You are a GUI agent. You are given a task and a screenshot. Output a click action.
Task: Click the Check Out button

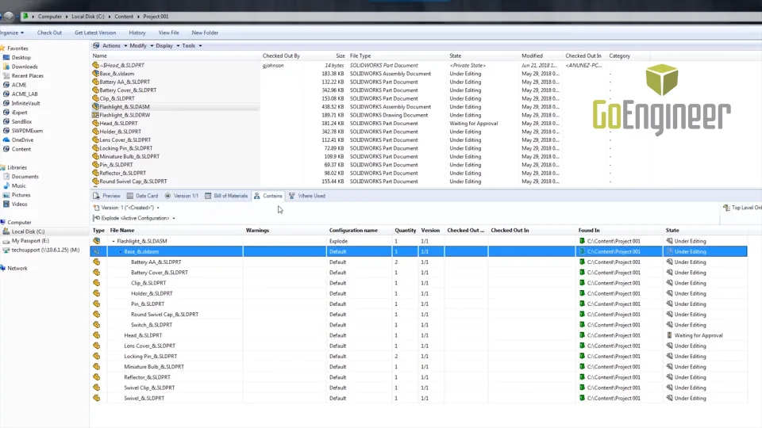49,32
